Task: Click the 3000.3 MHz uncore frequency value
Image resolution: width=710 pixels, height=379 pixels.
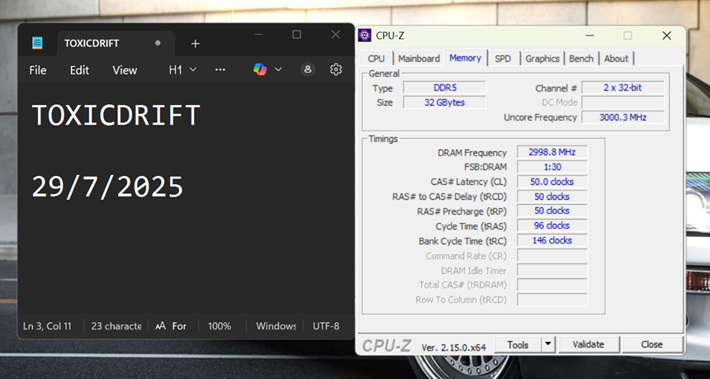Action: 622,117
